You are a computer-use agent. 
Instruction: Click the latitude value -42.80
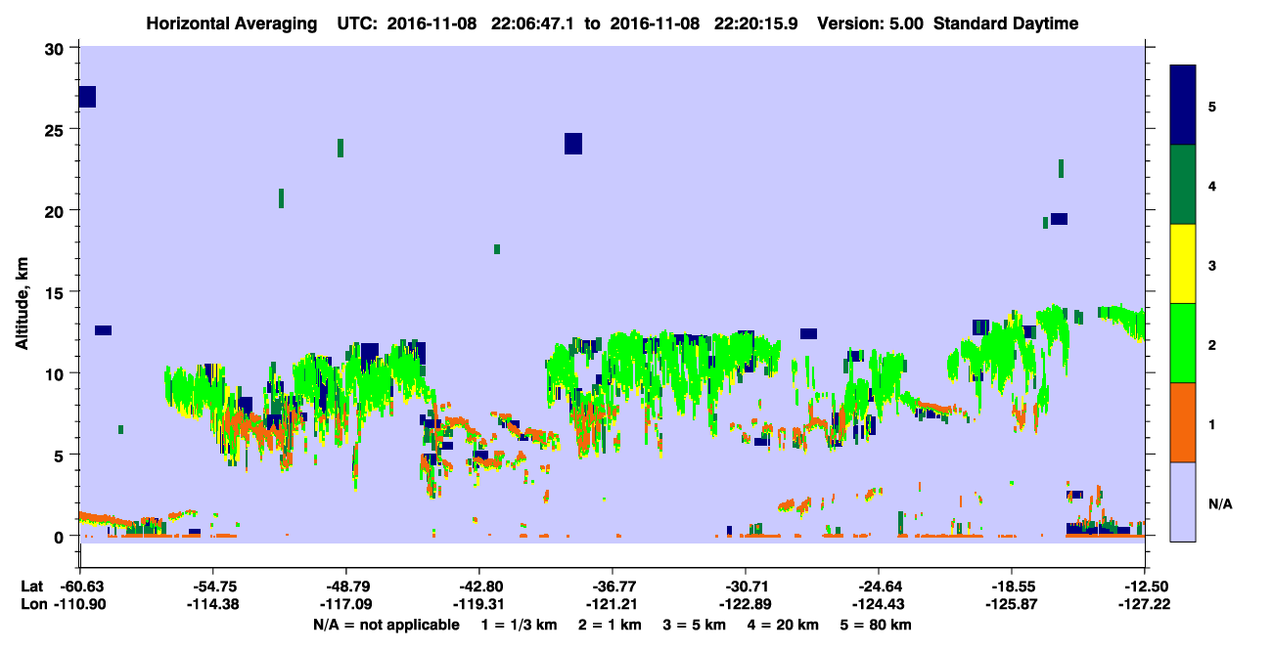pos(479,587)
